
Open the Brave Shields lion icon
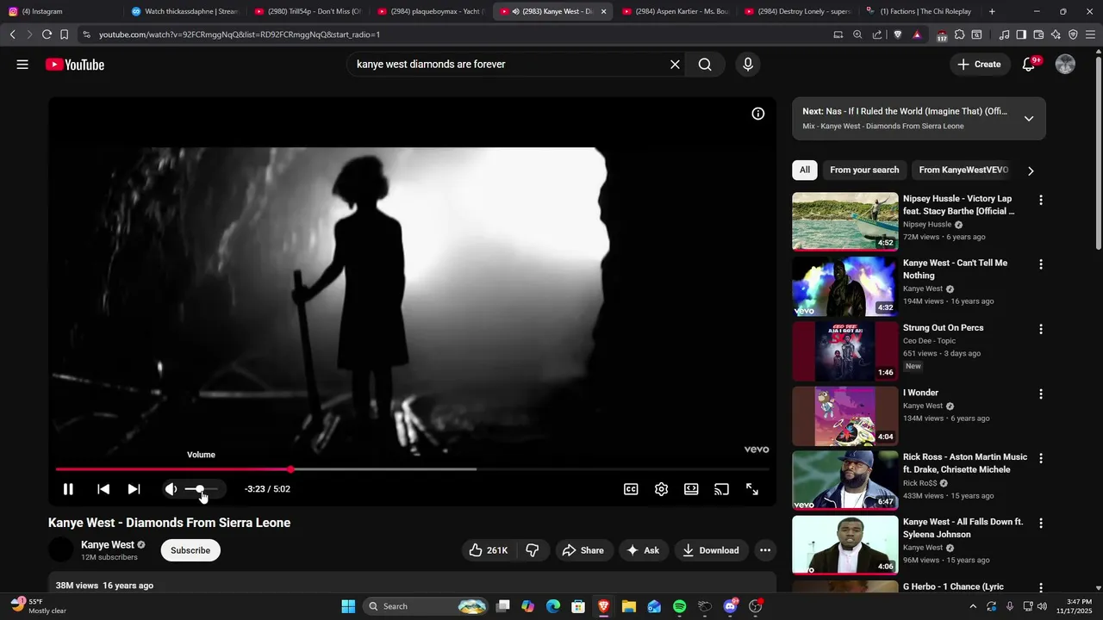(x=898, y=34)
